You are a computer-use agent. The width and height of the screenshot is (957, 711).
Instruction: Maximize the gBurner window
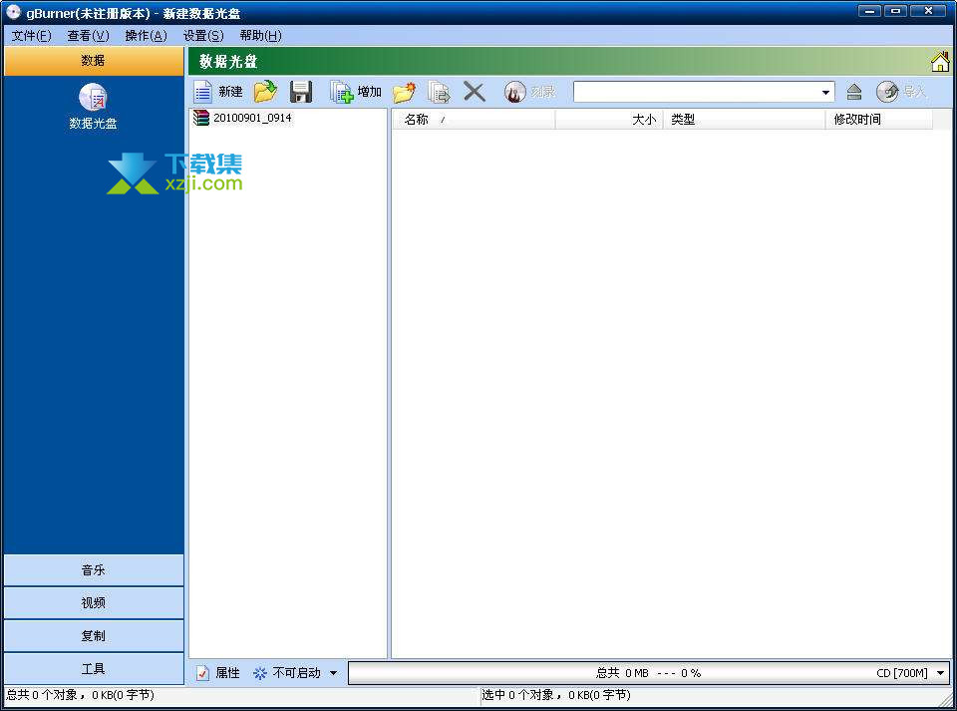click(x=895, y=11)
